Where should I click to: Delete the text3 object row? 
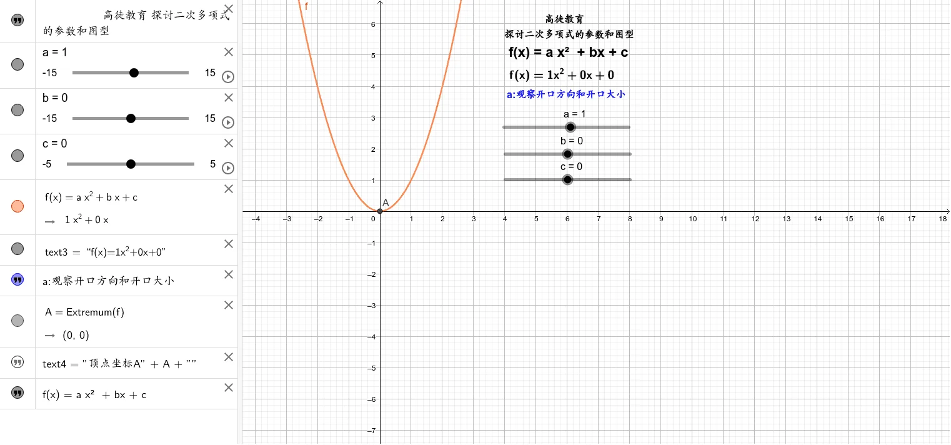[x=229, y=244]
